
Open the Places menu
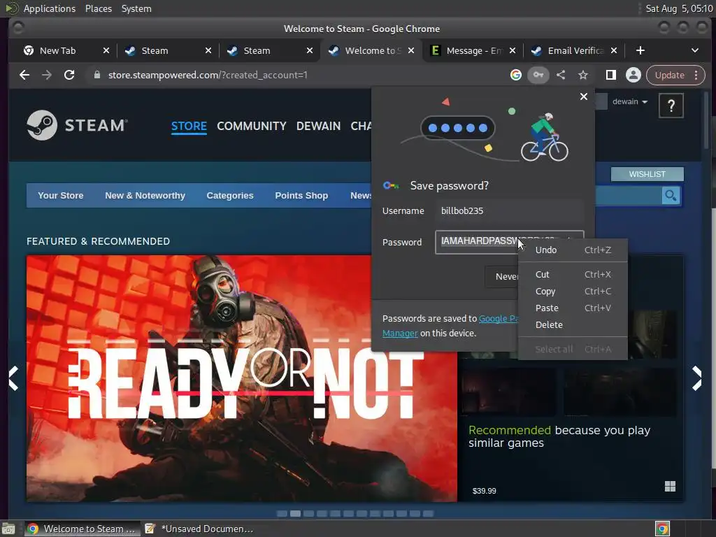[98, 8]
